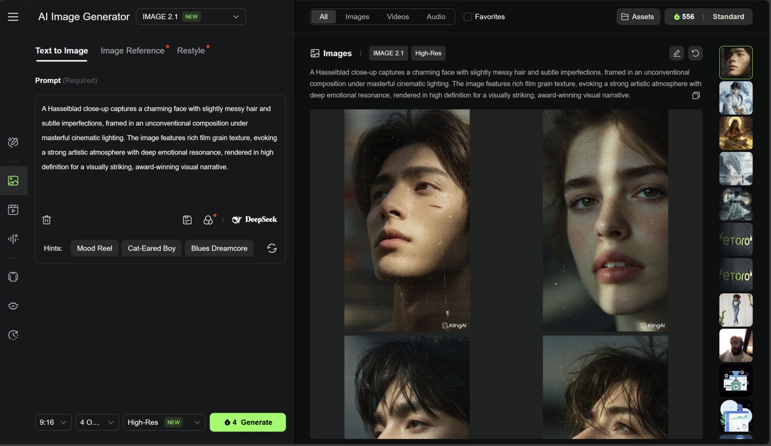Copy the generated image prompt

[x=696, y=95]
